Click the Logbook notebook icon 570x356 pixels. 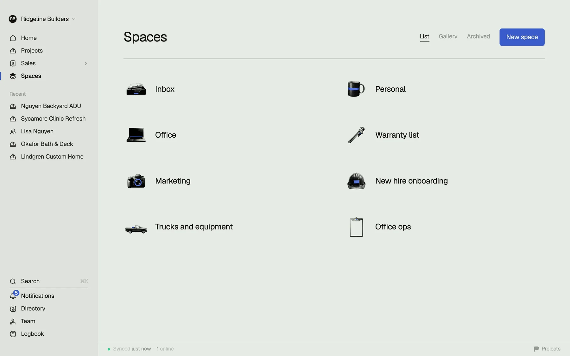pos(13,334)
